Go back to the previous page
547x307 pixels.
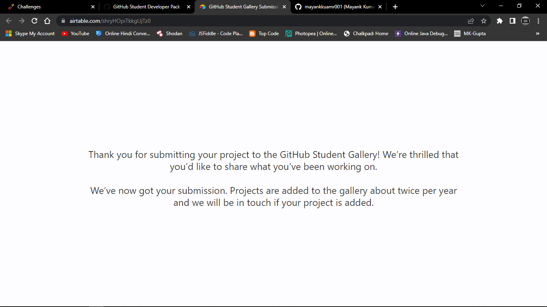(x=9, y=21)
